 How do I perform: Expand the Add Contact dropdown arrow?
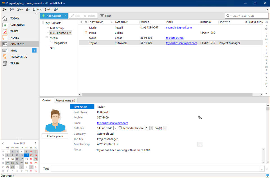(65, 16)
